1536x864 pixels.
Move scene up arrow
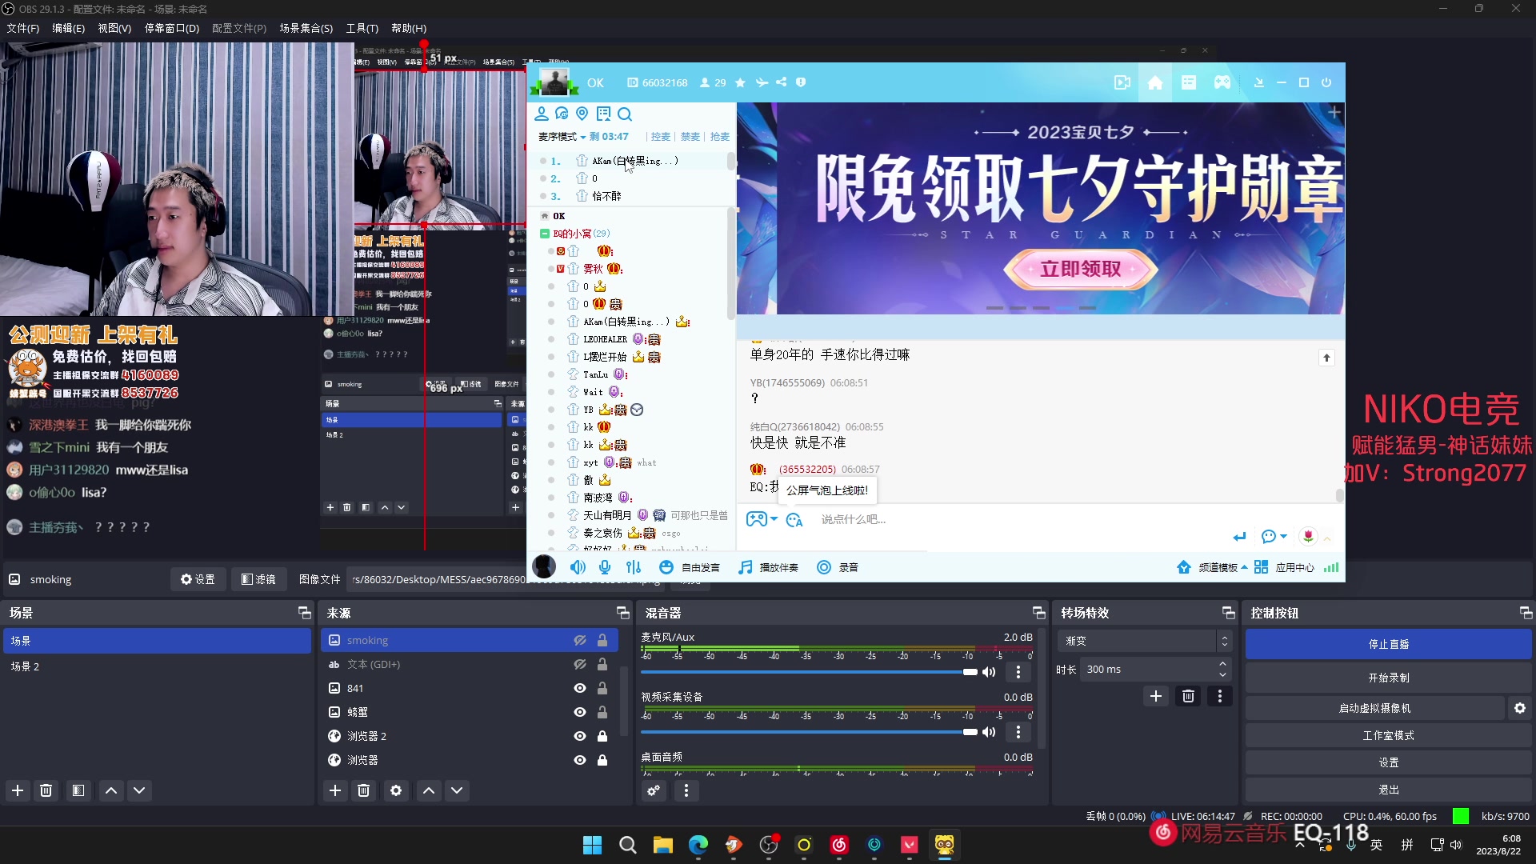(x=111, y=790)
